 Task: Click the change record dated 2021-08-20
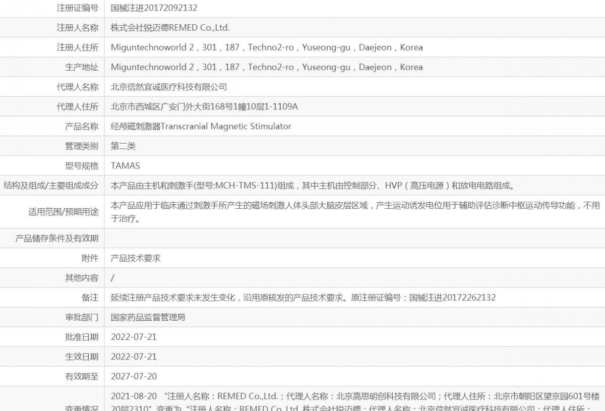pos(355,401)
